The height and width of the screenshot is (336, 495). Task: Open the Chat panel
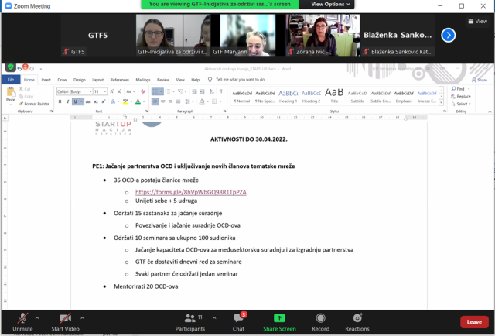pos(239,321)
